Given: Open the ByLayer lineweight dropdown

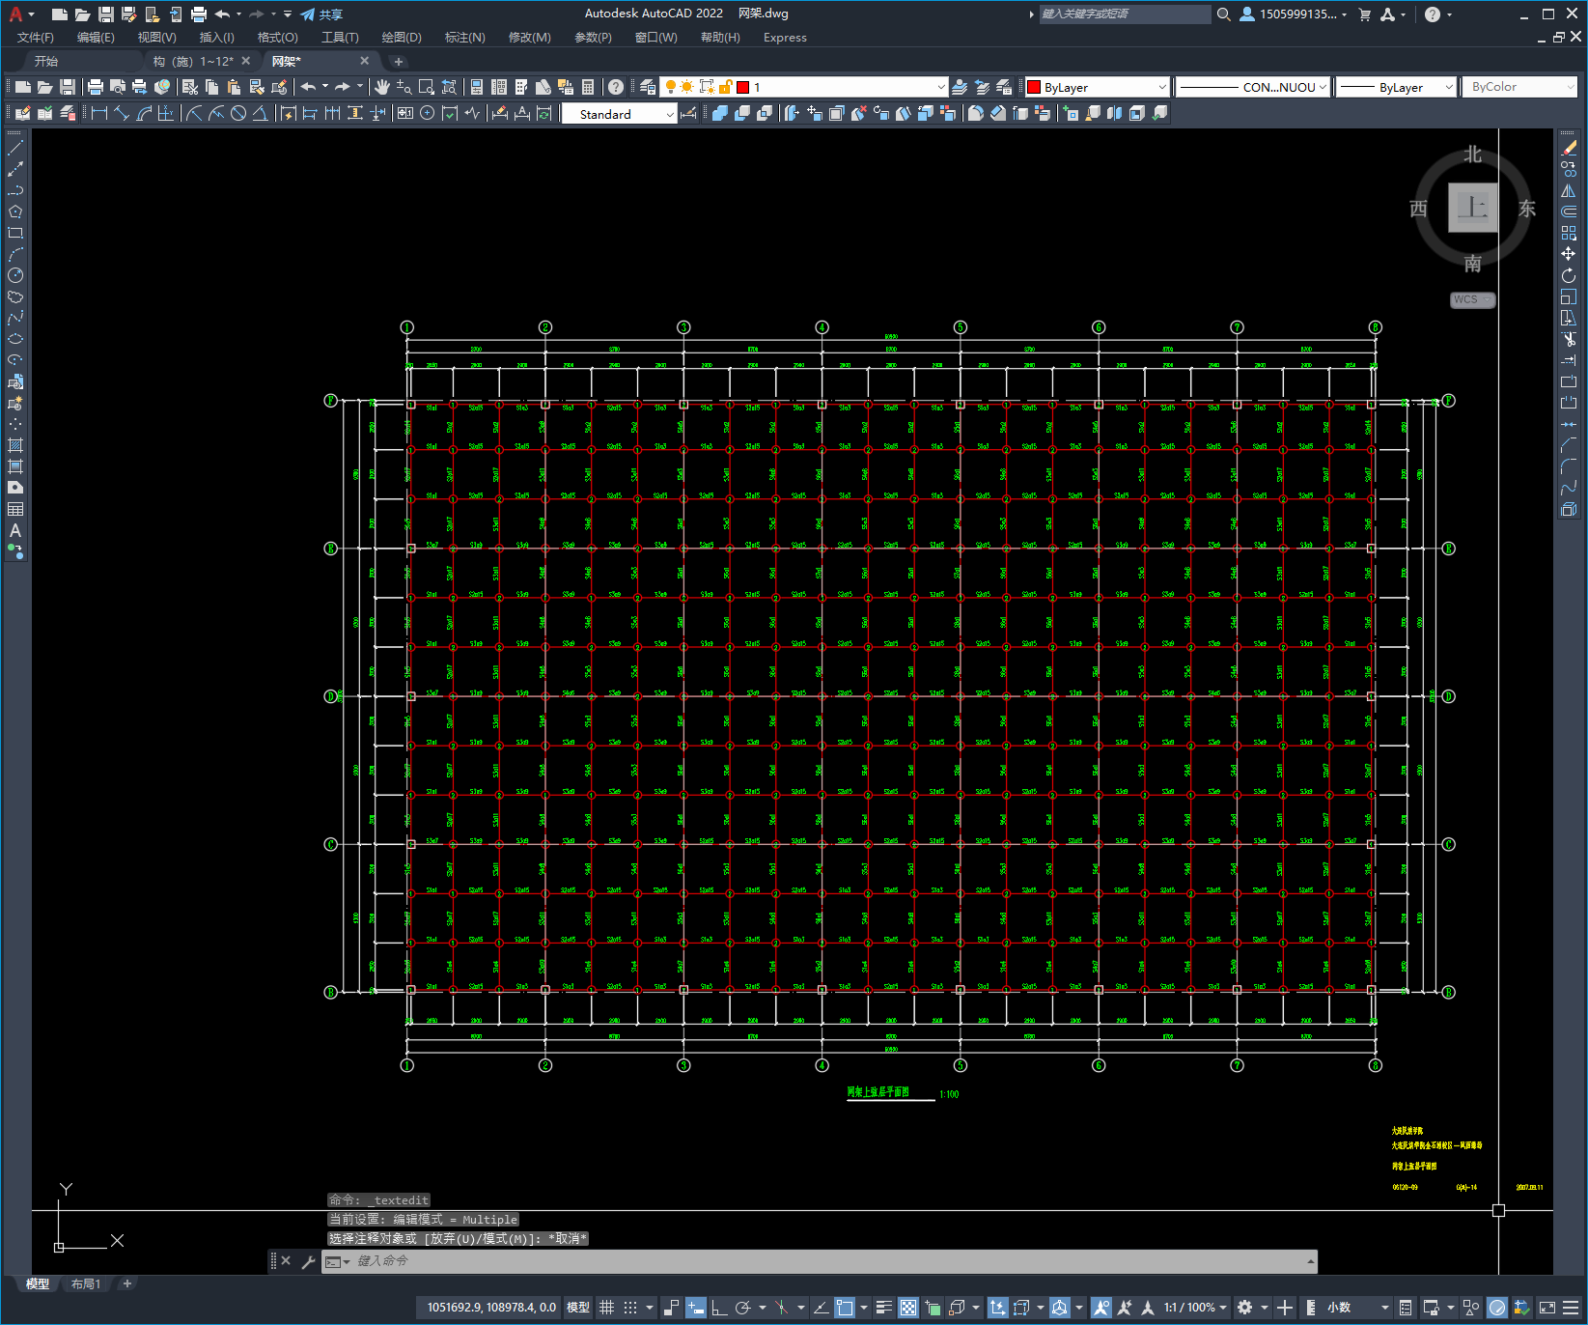Looking at the screenshot, I should 1396,87.
